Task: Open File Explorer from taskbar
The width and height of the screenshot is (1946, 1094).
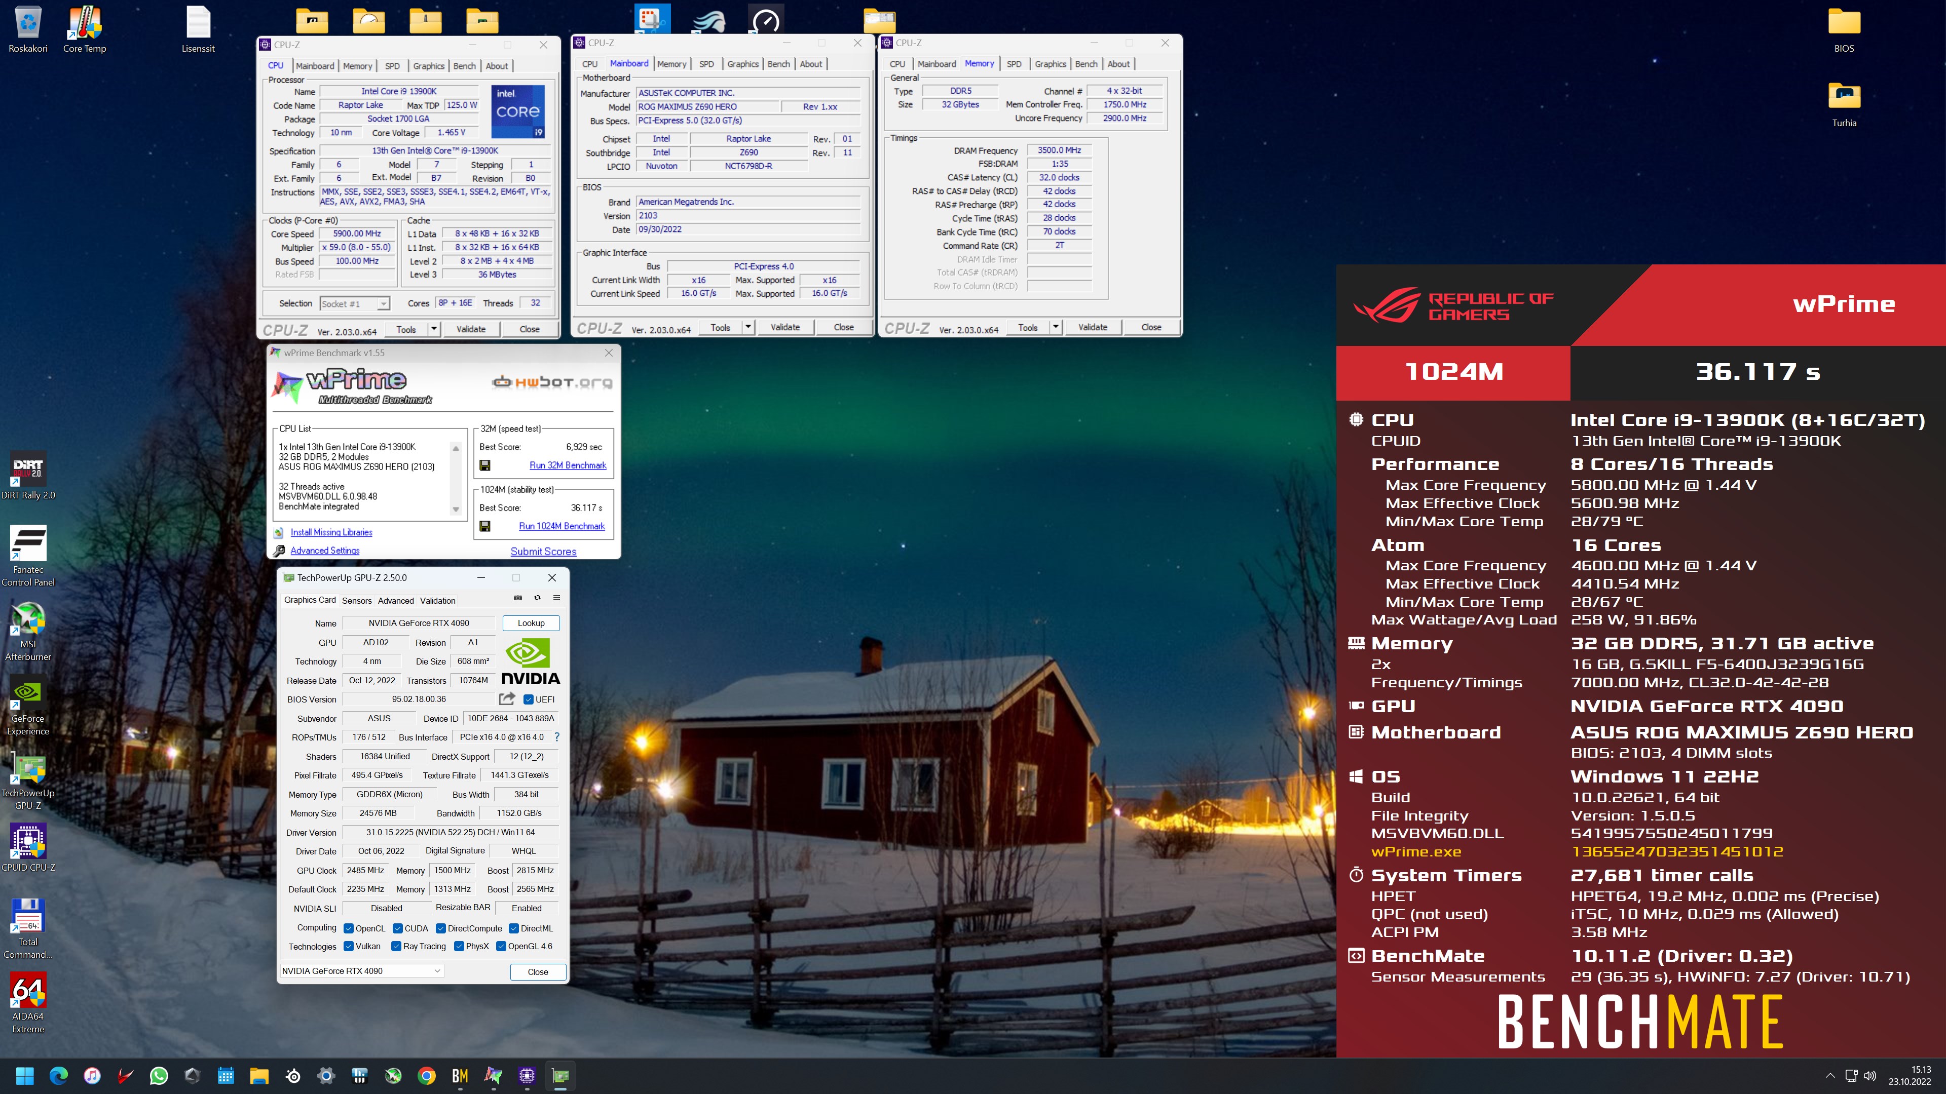Action: [259, 1076]
